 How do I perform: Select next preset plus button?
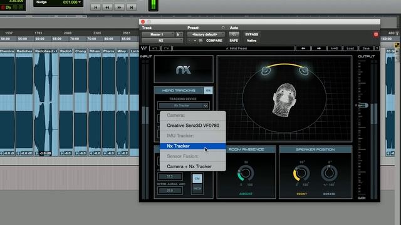coord(195,41)
